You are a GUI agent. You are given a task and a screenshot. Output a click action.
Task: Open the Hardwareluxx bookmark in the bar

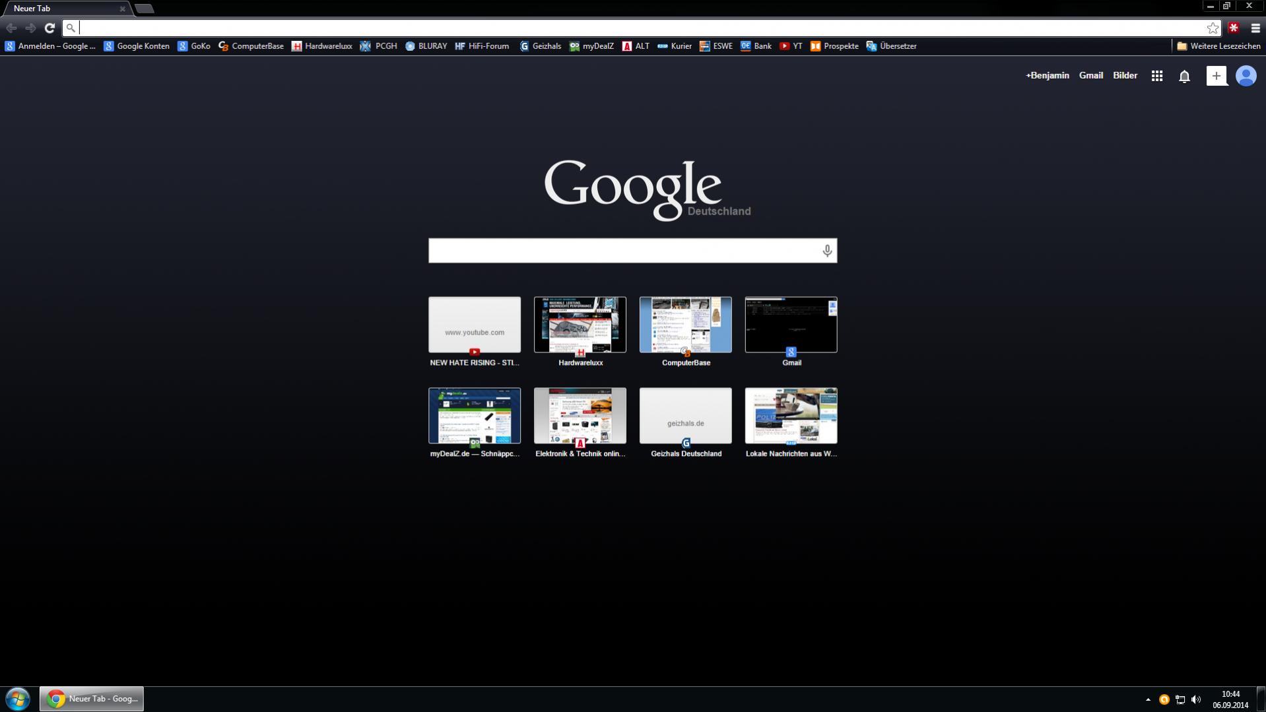[x=322, y=46]
